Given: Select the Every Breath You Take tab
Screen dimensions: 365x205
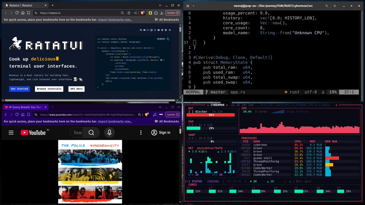Looking at the screenshot, I should [25, 107].
